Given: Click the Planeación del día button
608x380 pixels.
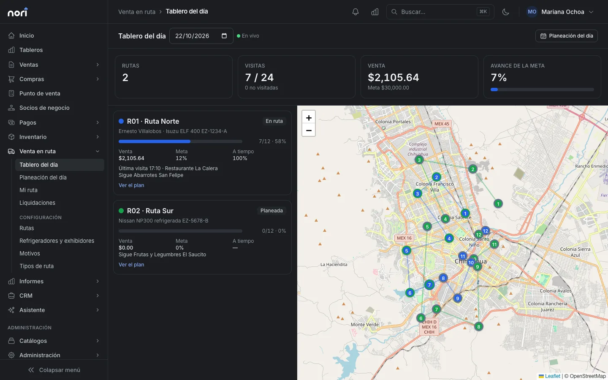Looking at the screenshot, I should coord(567,36).
